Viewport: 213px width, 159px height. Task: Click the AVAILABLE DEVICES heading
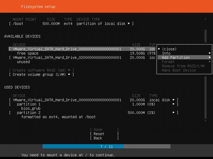[22, 36]
